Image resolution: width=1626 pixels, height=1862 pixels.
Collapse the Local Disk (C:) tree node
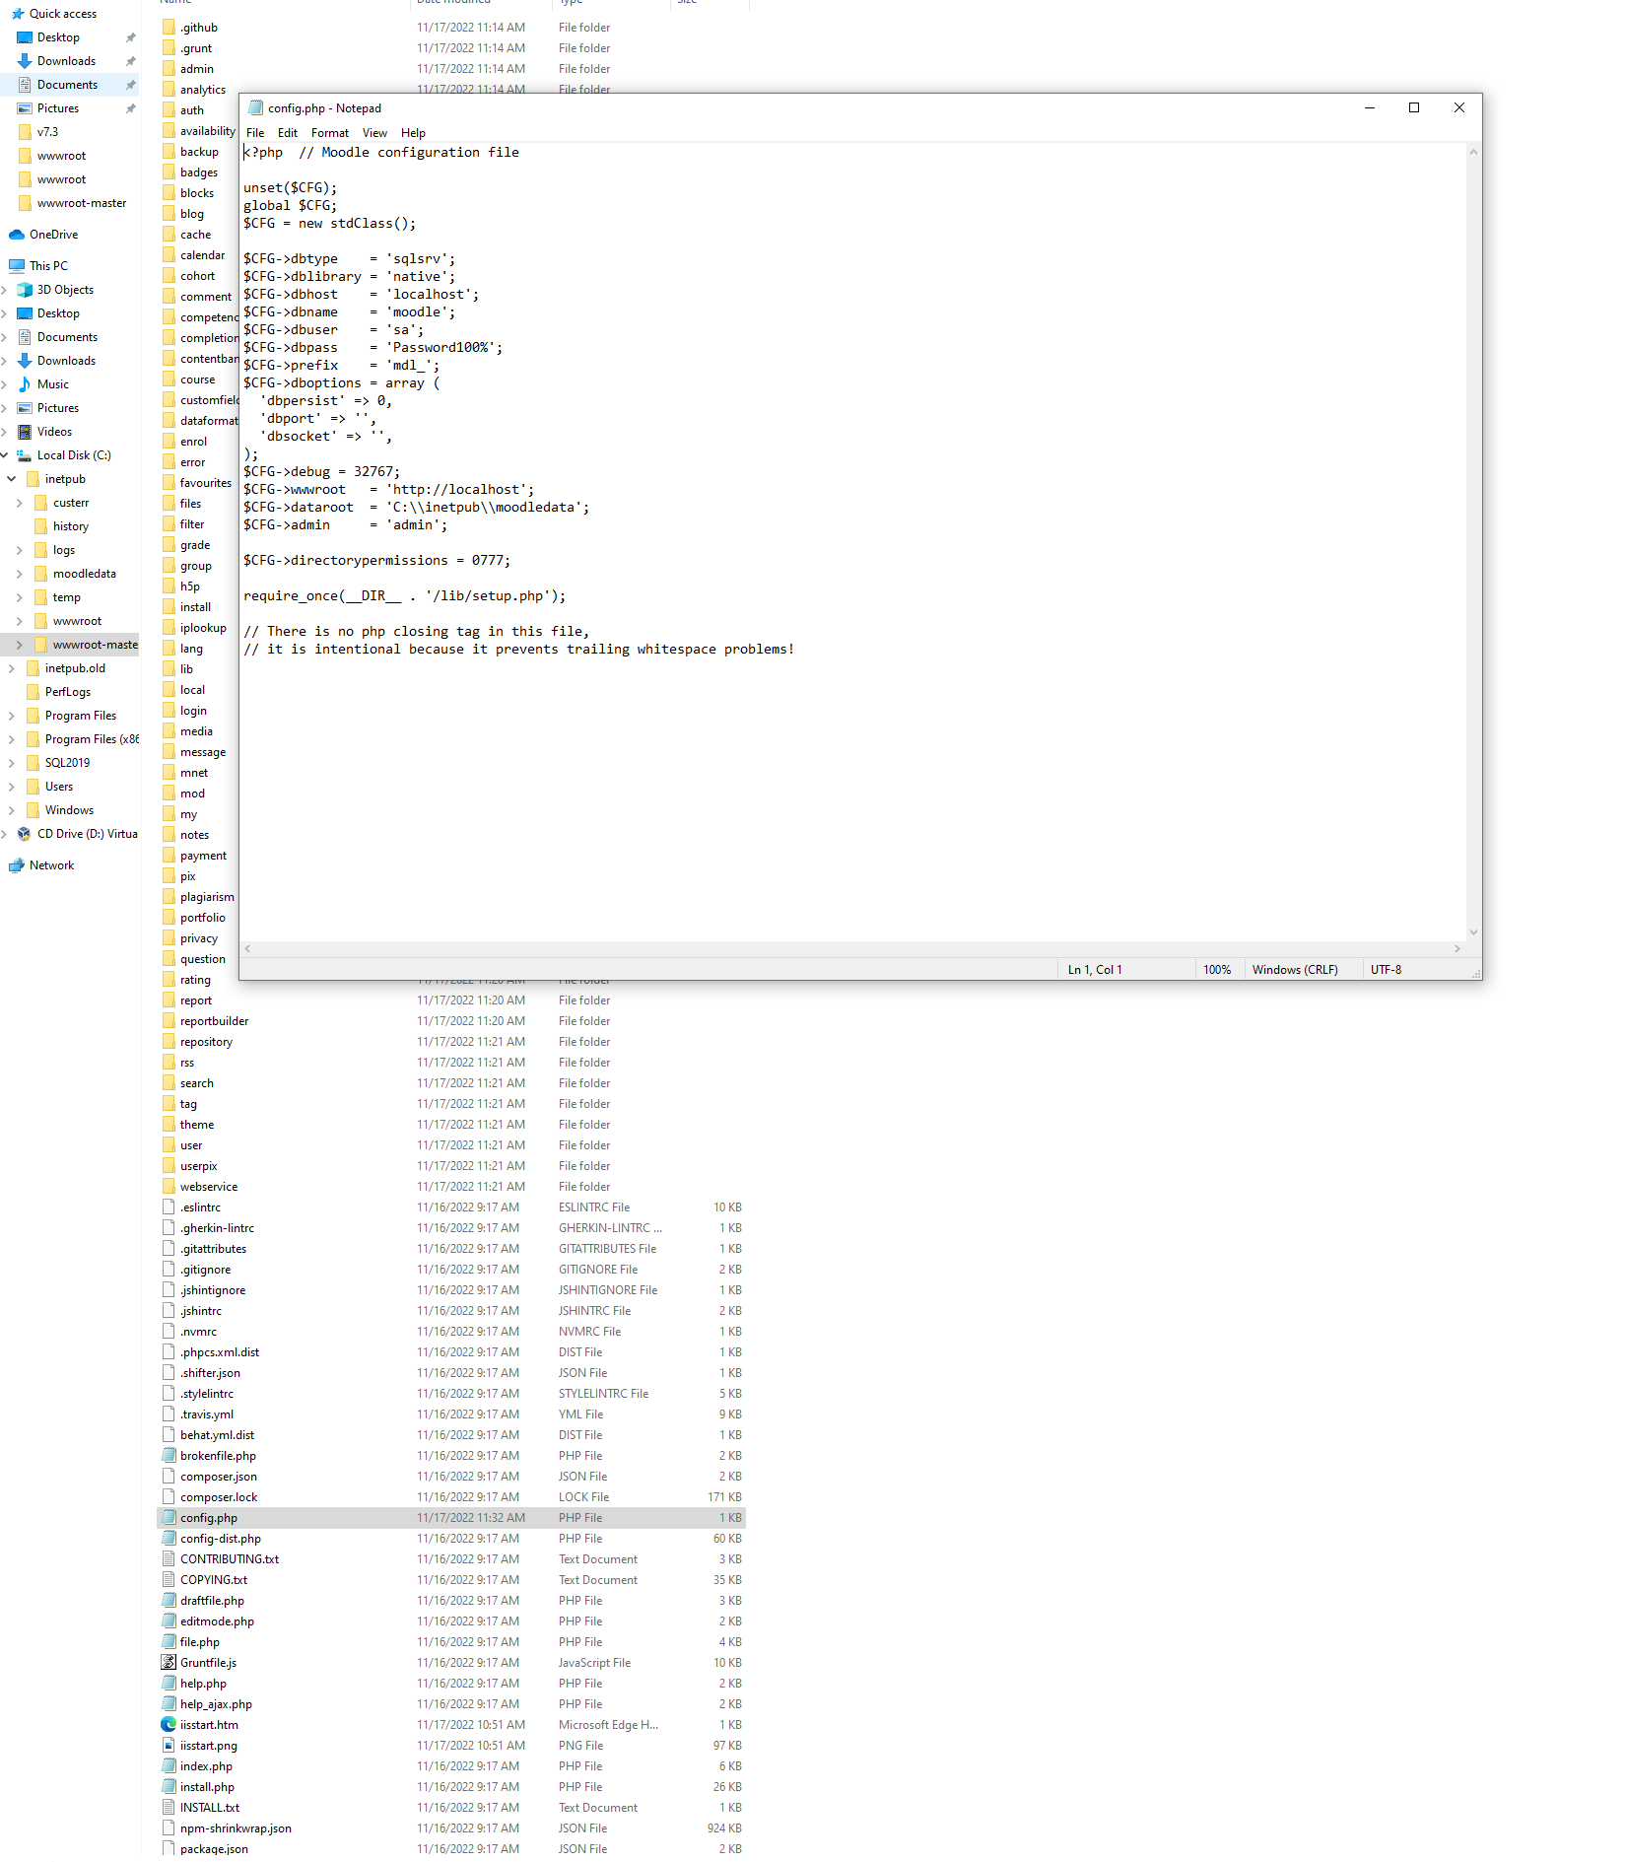(5, 455)
